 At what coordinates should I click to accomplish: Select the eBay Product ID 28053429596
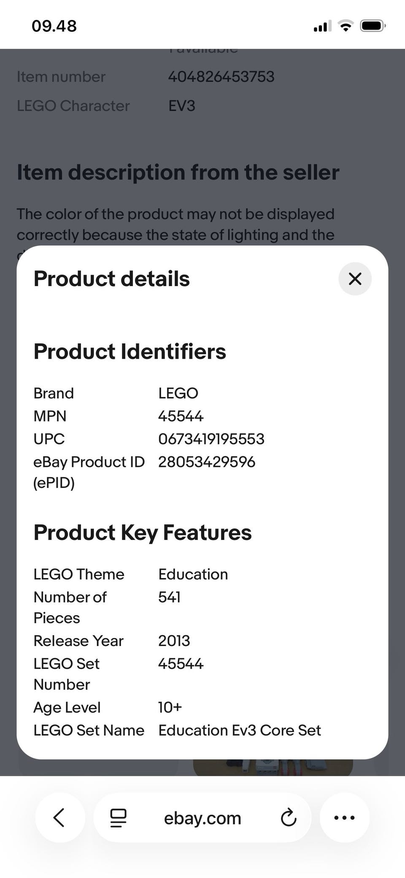(x=206, y=462)
